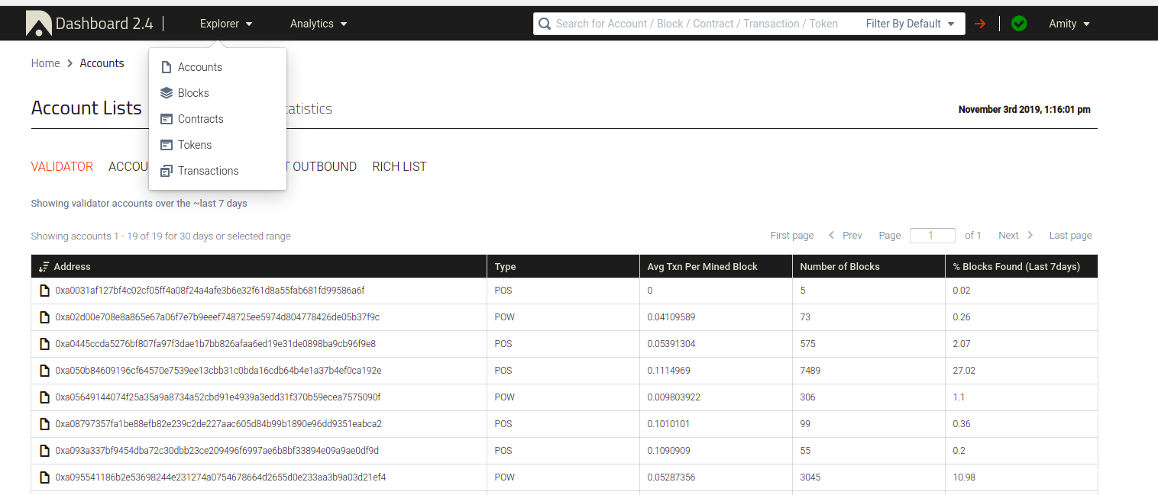Switch to the RICH LIST tab
1158x495 pixels.
click(399, 166)
